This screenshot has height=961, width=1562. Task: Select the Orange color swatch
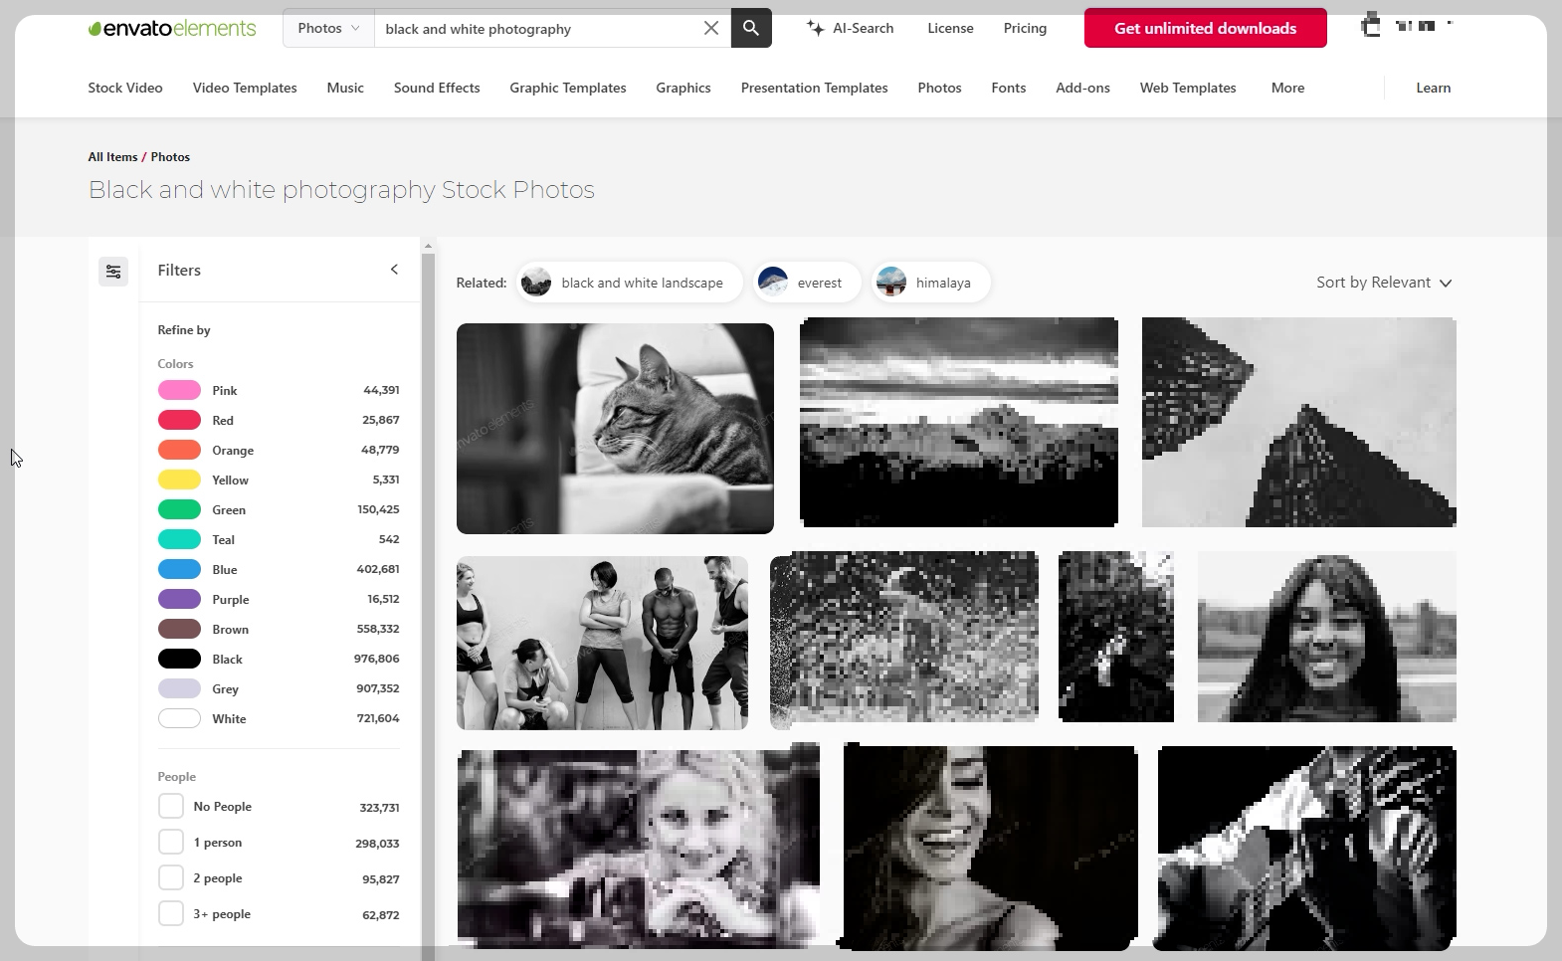click(179, 450)
